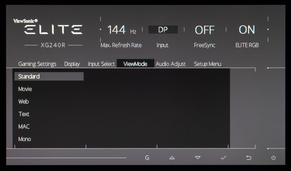Click the ViewSonic ELITE logo
Viewport: 291px width, 171px height.
tap(48, 26)
